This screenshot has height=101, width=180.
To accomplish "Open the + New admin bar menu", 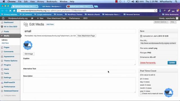I will click(x=40, y=18).
